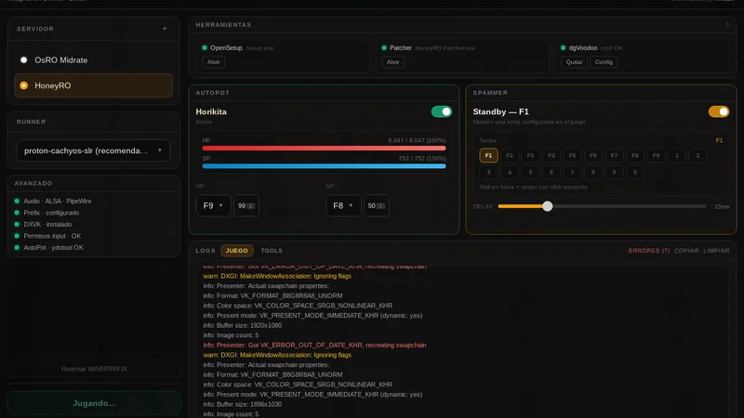Click log line 'info: Buffer size: 1920x1080'

pos(243,326)
